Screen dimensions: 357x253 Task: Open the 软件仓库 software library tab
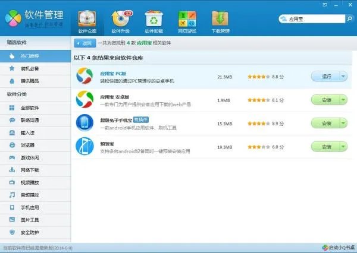(87, 22)
